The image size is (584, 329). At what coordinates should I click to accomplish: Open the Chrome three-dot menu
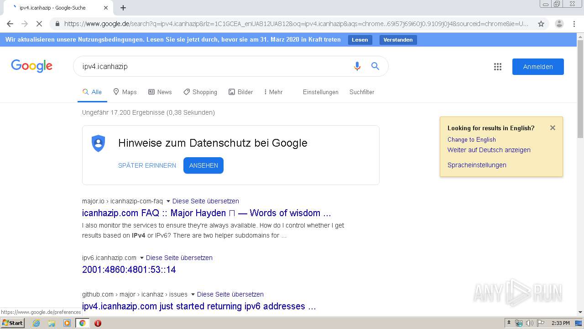coord(574,24)
